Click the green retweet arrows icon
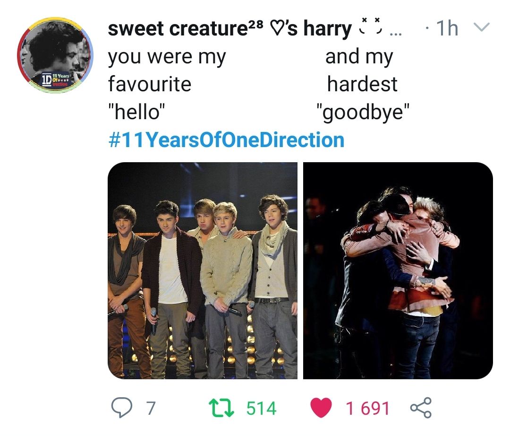The image size is (510, 436). click(221, 408)
